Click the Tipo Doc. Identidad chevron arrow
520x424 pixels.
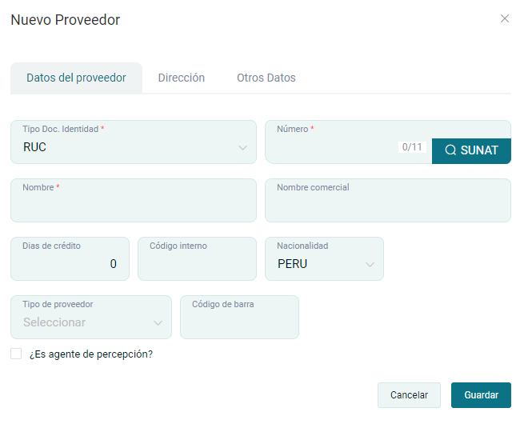click(243, 148)
